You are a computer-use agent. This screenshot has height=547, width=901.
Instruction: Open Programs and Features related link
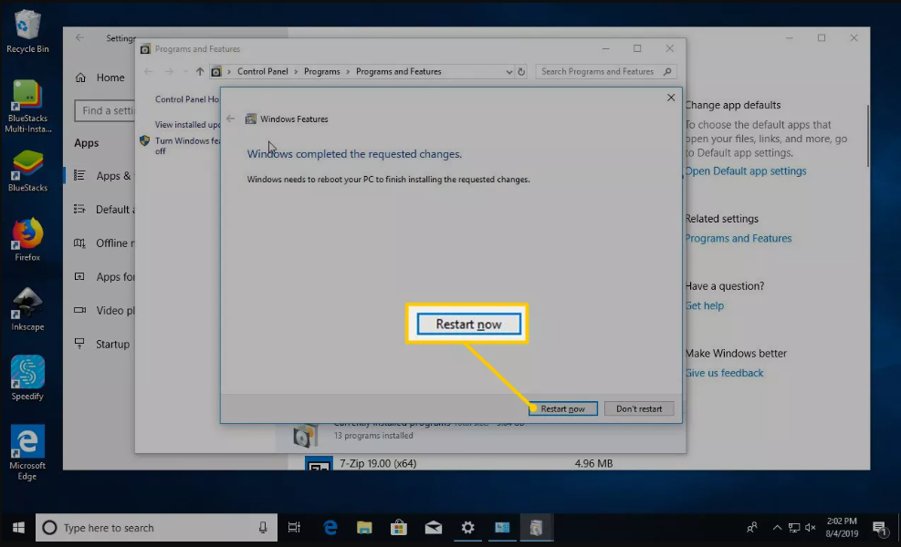coord(739,238)
